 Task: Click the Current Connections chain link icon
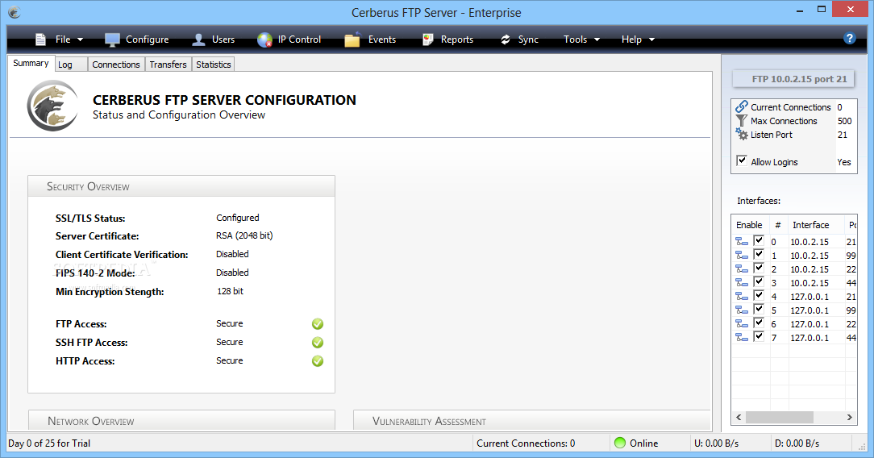741,106
